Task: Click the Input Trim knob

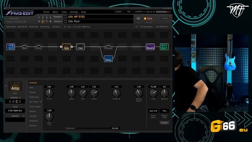Action: [49, 117]
